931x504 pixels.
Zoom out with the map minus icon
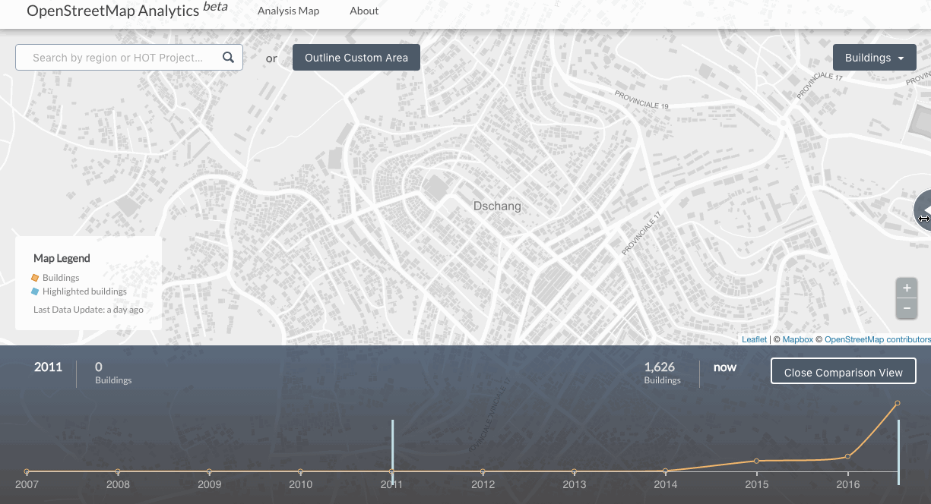[906, 308]
